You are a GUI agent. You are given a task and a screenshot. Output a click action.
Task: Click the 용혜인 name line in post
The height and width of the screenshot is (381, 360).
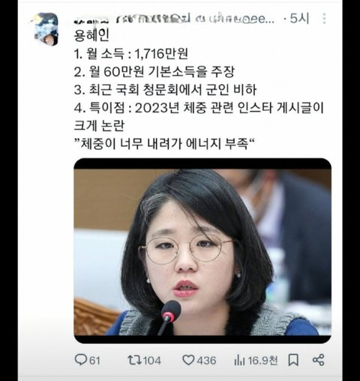tap(91, 35)
